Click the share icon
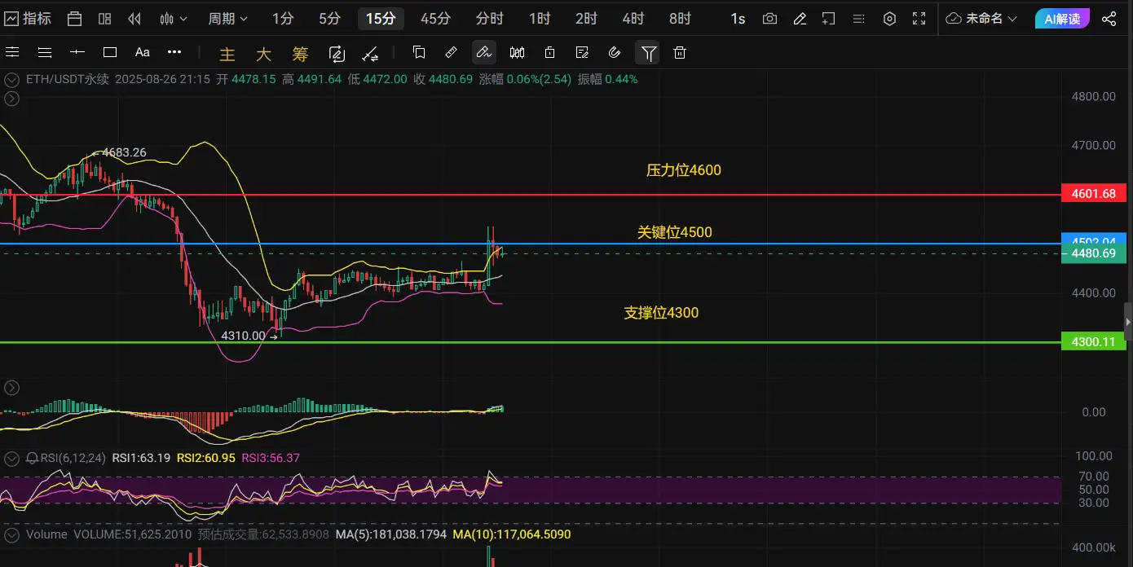 coord(1109,19)
